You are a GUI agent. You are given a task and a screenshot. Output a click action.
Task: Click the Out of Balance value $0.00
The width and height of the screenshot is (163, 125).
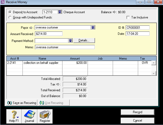click(x=75, y=96)
